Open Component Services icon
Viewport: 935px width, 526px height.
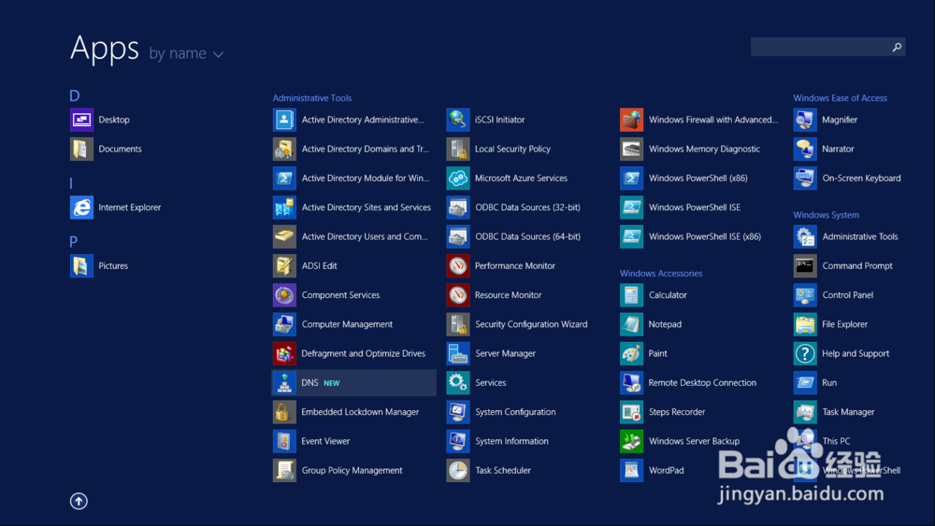pos(284,295)
